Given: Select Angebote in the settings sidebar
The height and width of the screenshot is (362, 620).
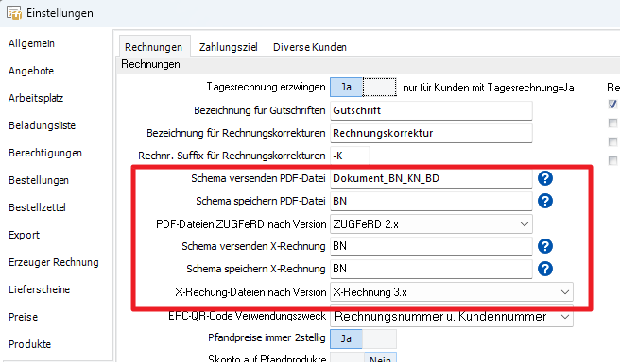Looking at the screenshot, I should pyautogui.click(x=31, y=71).
